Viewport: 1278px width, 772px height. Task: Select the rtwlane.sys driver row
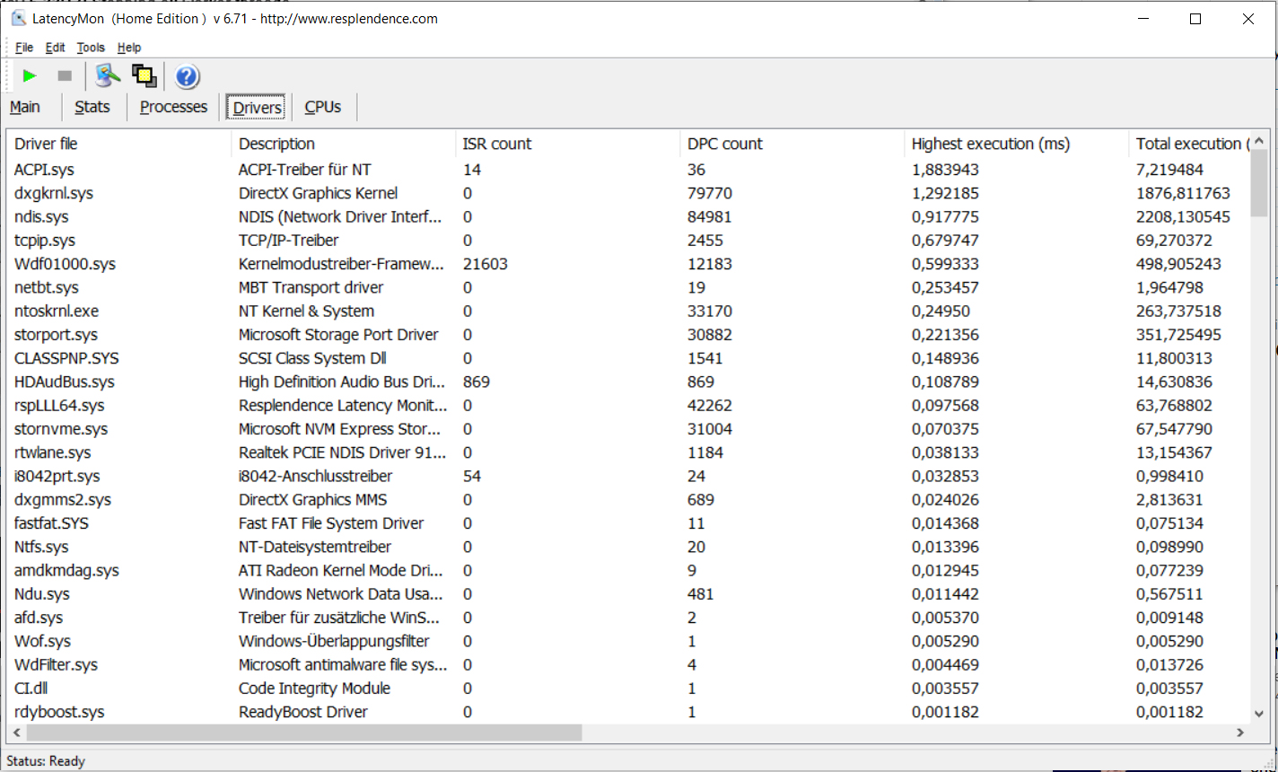pos(628,452)
